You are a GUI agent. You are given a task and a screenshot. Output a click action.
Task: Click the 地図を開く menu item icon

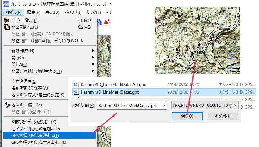click(6, 27)
